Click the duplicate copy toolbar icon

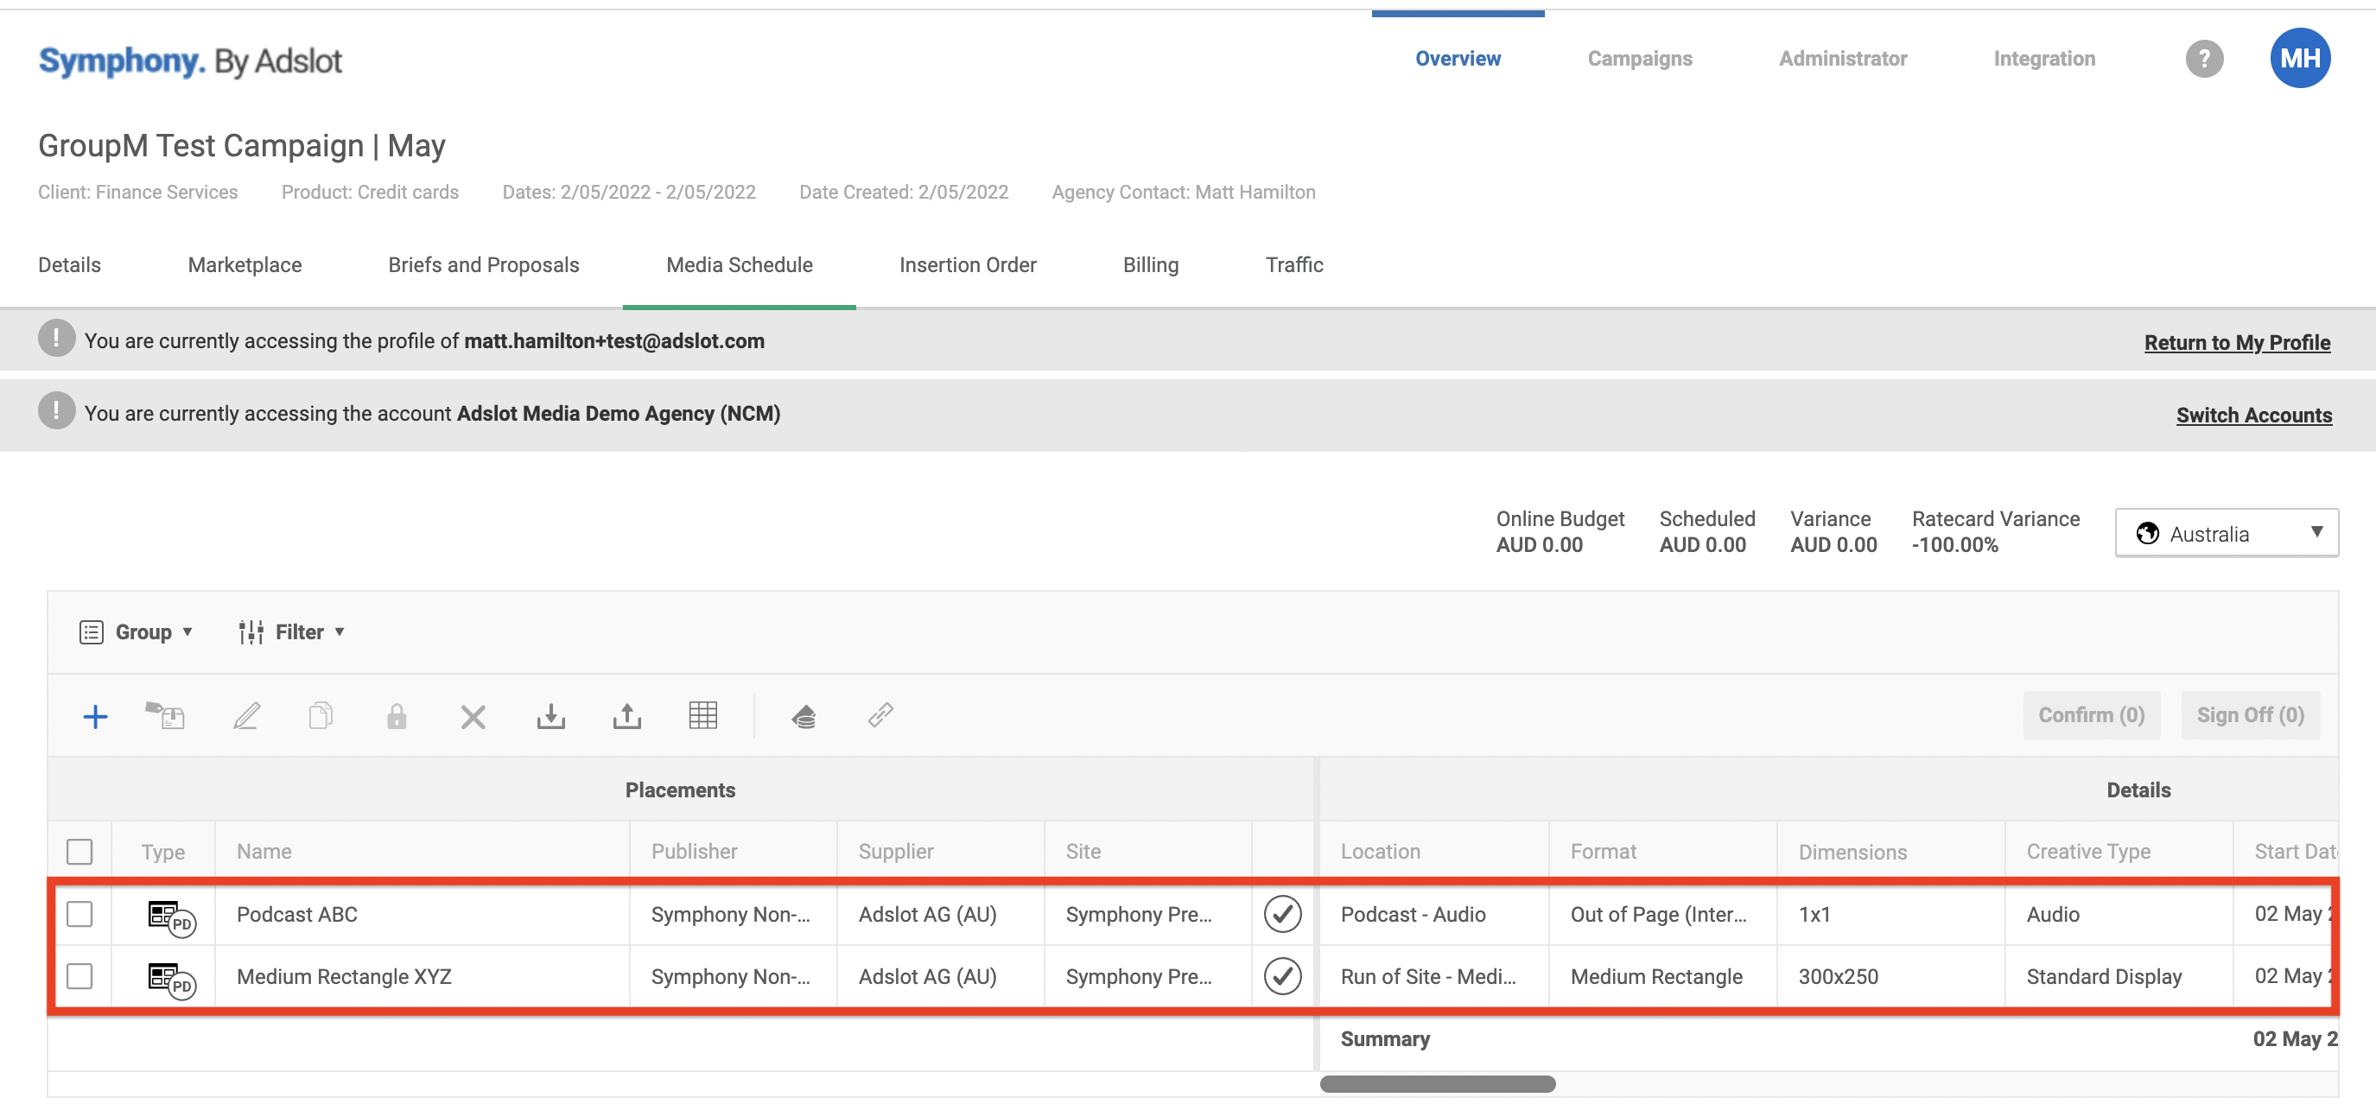(x=320, y=716)
